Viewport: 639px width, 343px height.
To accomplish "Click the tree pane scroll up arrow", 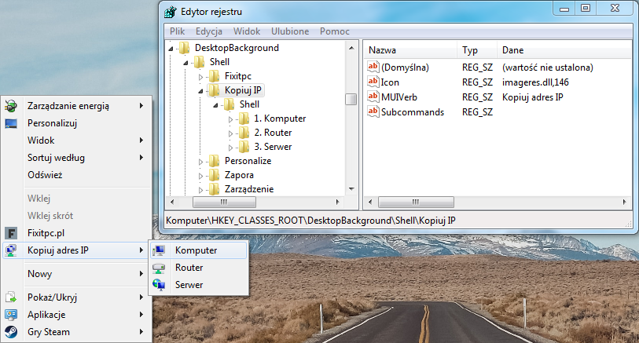I will 351,48.
